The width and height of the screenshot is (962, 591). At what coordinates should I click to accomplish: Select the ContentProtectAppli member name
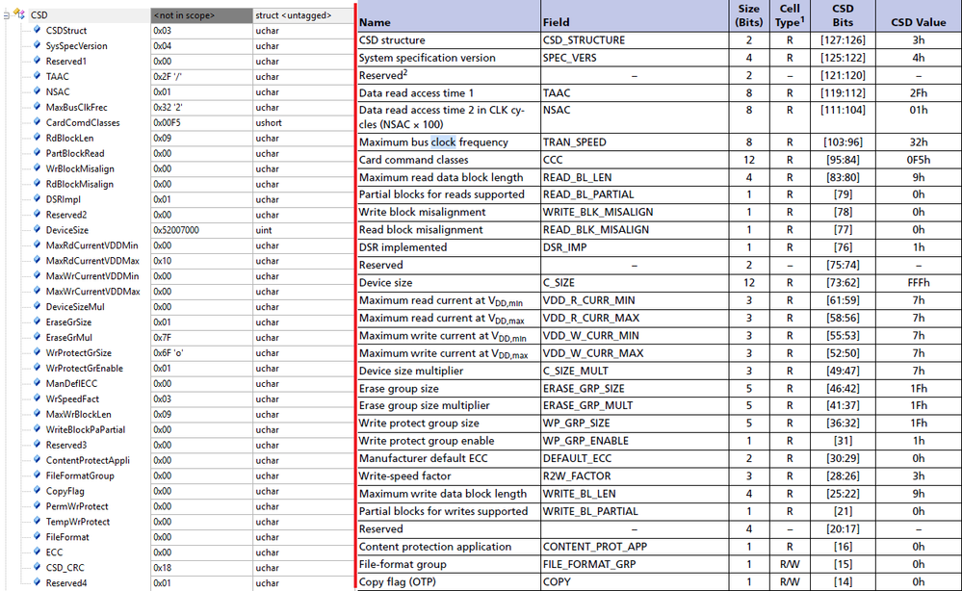coord(88,460)
